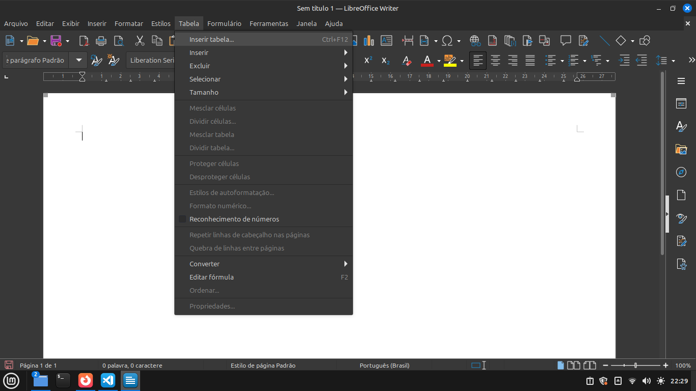The height and width of the screenshot is (391, 696).
Task: Click the diamond basic shapes icon
Action: pyautogui.click(x=621, y=41)
